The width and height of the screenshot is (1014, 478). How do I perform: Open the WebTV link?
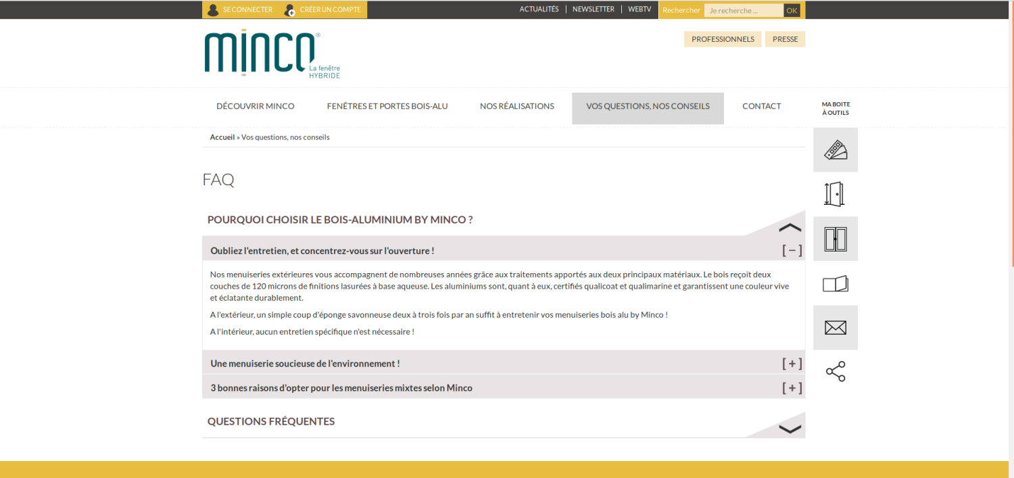pos(639,9)
